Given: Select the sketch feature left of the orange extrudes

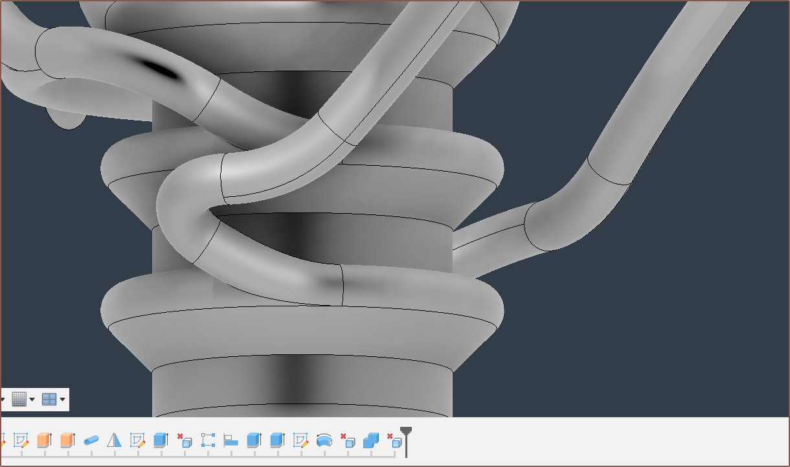Looking at the screenshot, I should point(21,441).
